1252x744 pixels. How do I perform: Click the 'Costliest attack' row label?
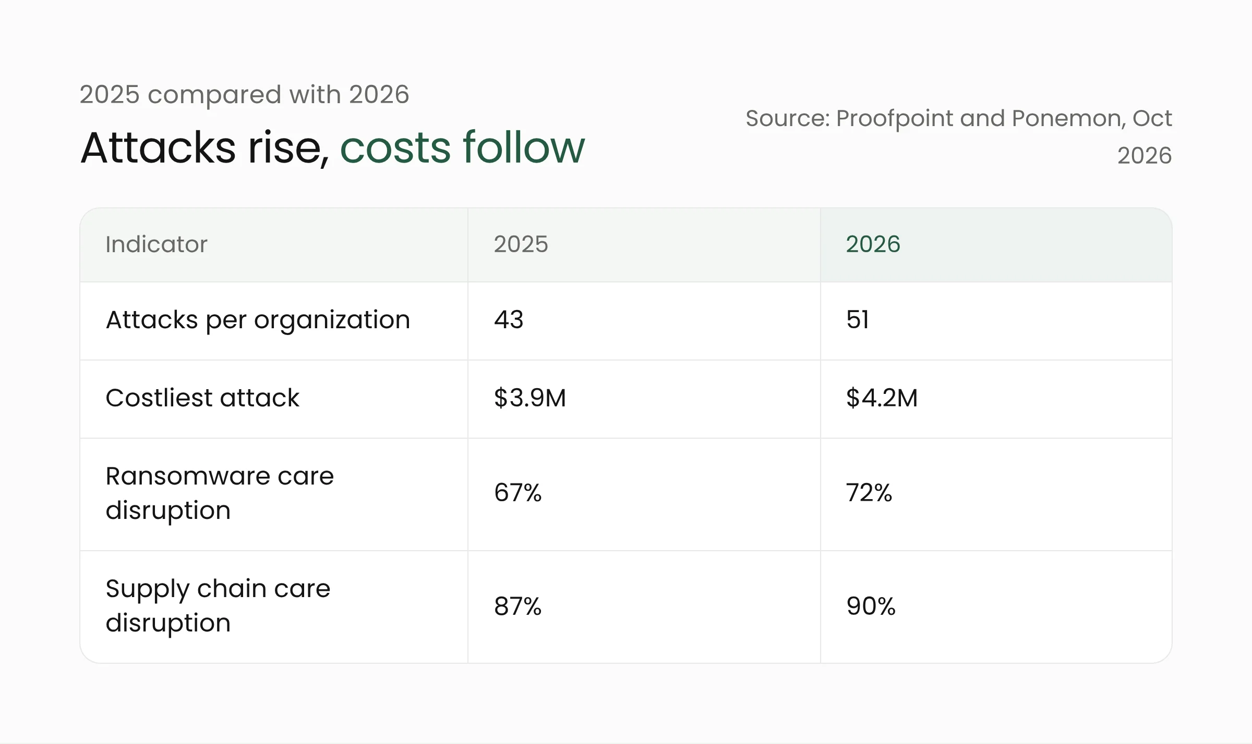tap(202, 398)
